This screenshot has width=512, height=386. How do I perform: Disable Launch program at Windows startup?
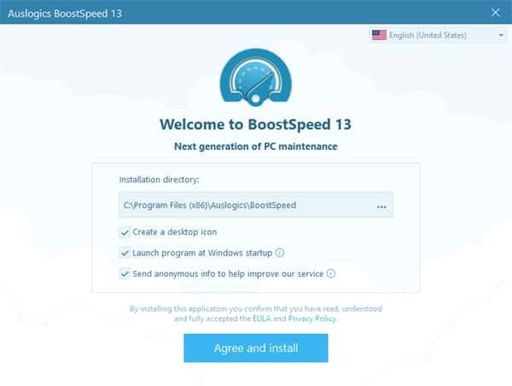125,253
